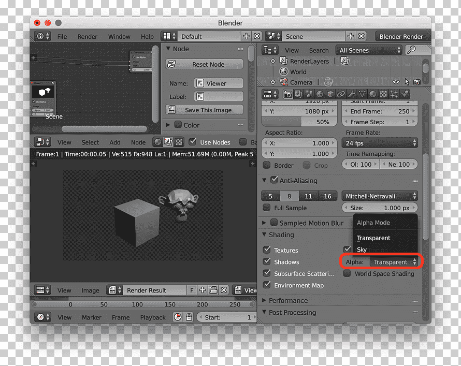Hide the Camera using eye icon

tap(396, 82)
